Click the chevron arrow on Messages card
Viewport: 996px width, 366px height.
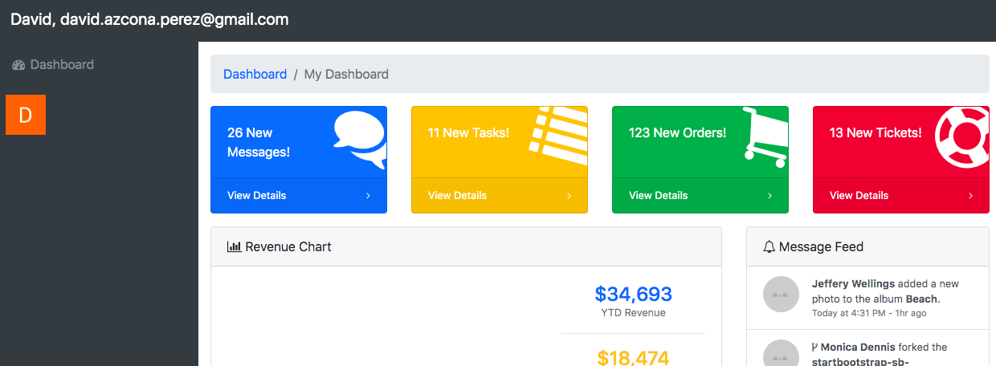pyautogui.click(x=368, y=196)
